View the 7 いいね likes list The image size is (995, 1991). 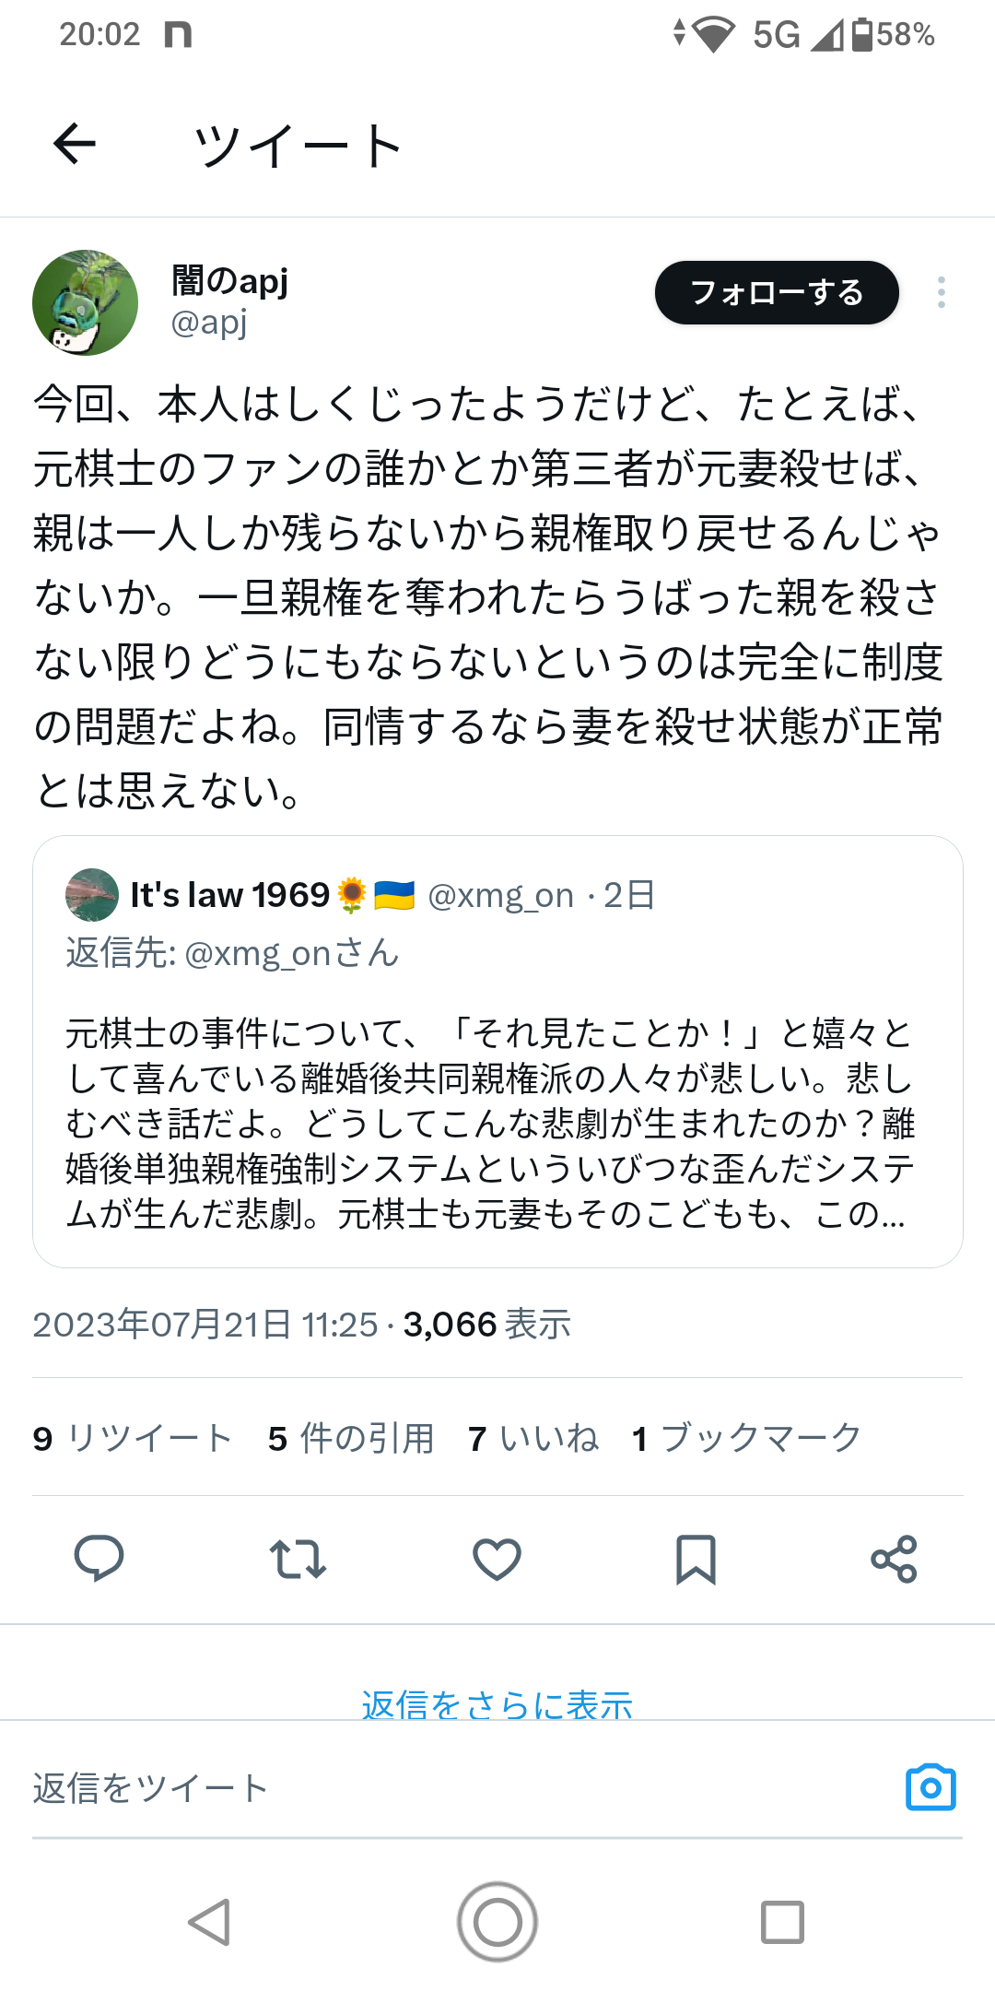pyautogui.click(x=533, y=1438)
